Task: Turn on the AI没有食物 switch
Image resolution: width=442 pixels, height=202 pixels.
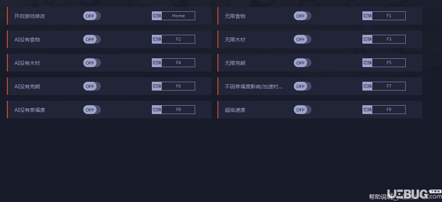Action: click(x=92, y=39)
